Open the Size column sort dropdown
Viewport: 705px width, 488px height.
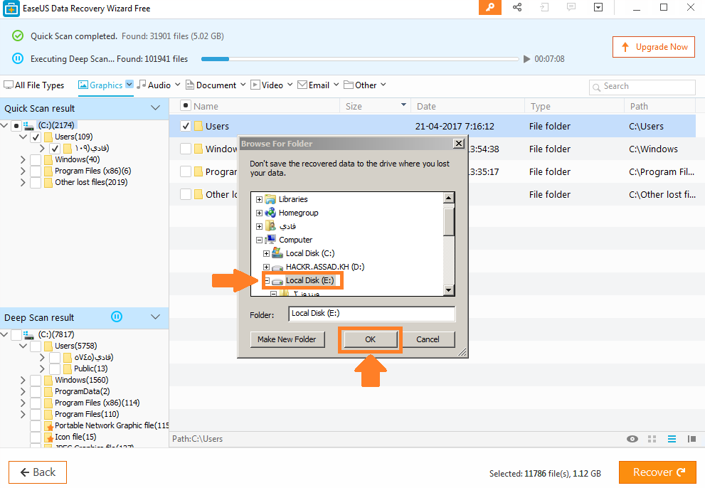pos(404,105)
